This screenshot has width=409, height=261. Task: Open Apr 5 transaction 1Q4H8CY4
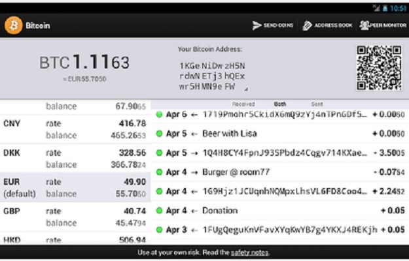(280, 153)
